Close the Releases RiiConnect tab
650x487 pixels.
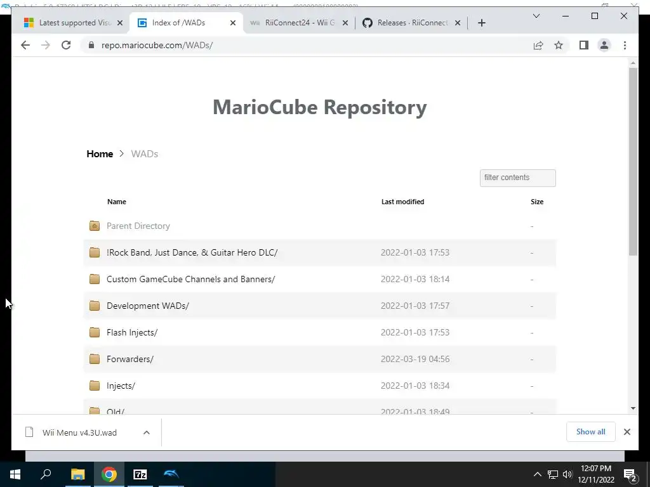[x=457, y=23]
